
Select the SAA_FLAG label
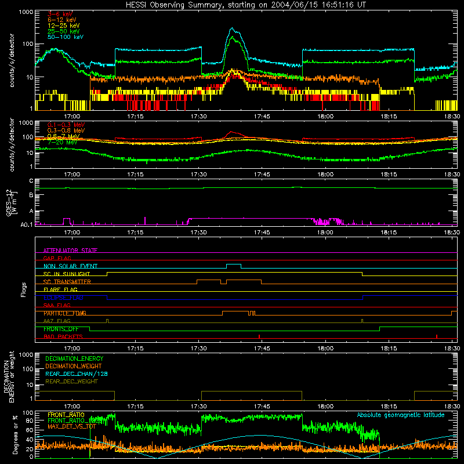[57, 306]
